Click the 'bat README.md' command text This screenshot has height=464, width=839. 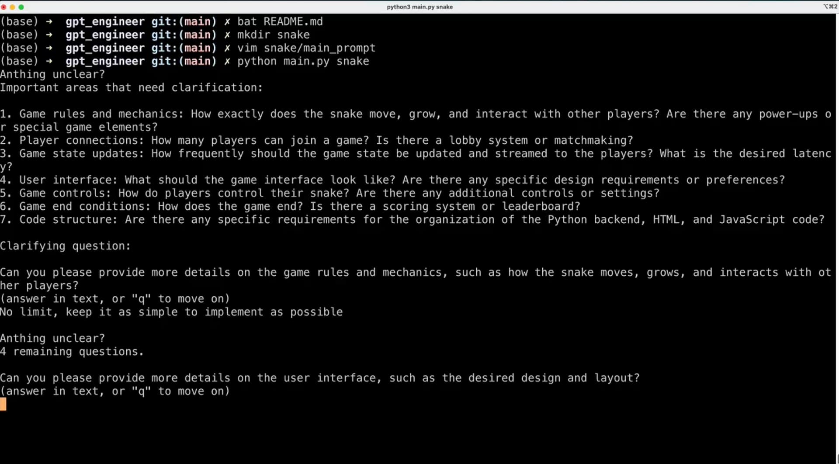[280, 22]
